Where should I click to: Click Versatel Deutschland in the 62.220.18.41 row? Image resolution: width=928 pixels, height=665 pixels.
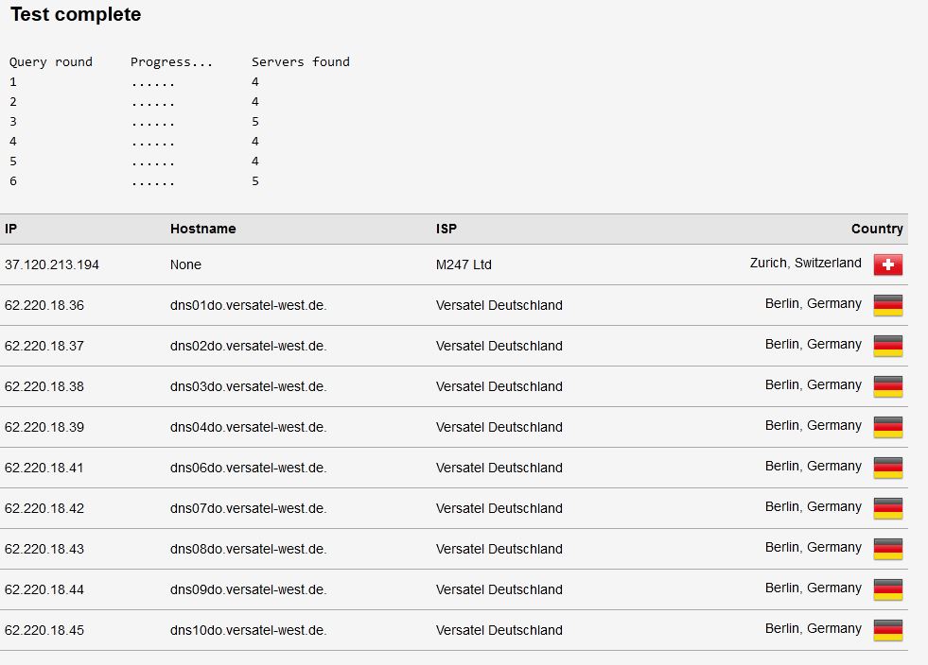click(499, 468)
